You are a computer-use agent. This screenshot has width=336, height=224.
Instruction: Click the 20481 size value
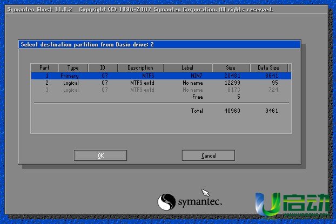[x=232, y=76]
